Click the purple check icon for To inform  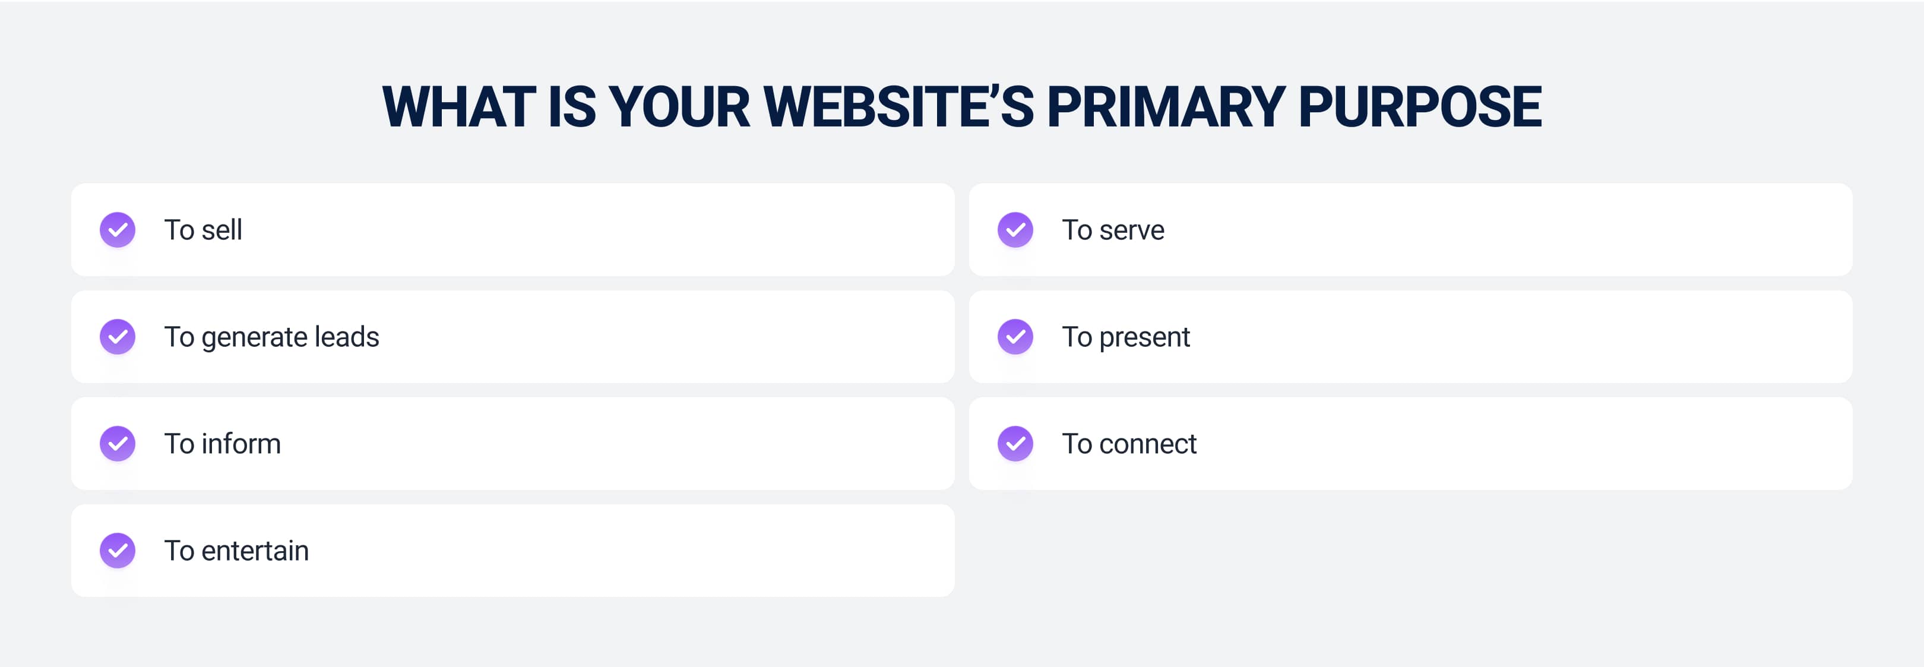(x=117, y=443)
